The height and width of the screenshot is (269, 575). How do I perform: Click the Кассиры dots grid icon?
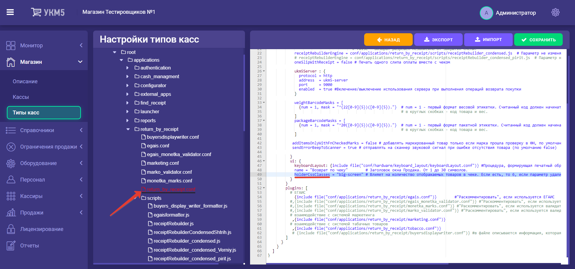click(x=11, y=196)
